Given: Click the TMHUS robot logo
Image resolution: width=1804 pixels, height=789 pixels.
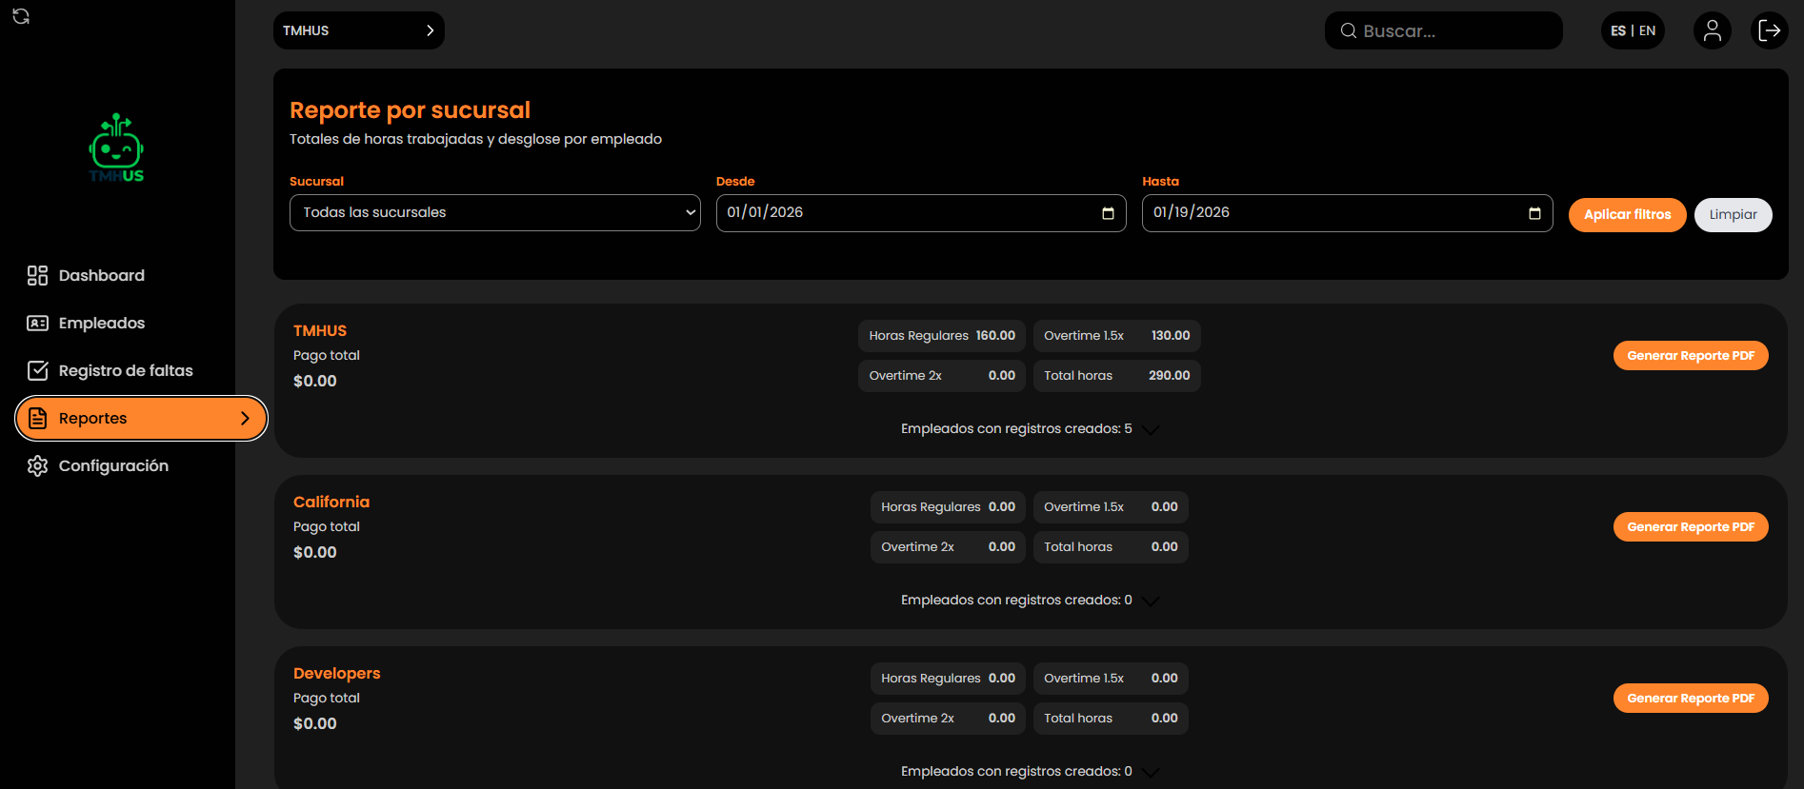Looking at the screenshot, I should pyautogui.click(x=116, y=148).
